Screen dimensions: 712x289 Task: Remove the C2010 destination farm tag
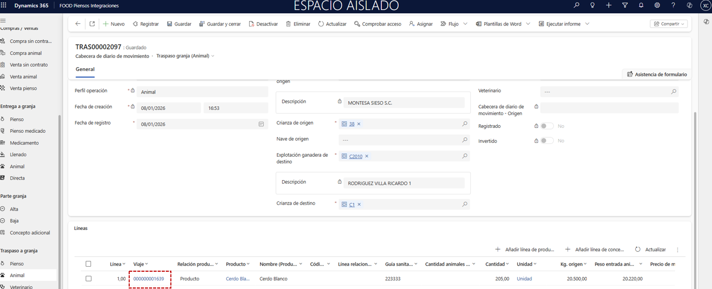pos(367,156)
